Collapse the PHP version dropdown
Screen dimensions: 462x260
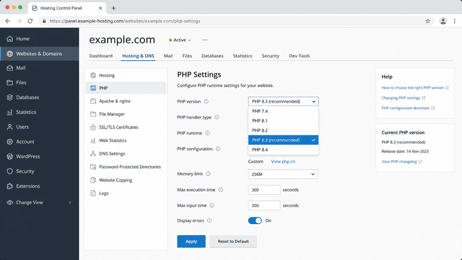point(283,101)
